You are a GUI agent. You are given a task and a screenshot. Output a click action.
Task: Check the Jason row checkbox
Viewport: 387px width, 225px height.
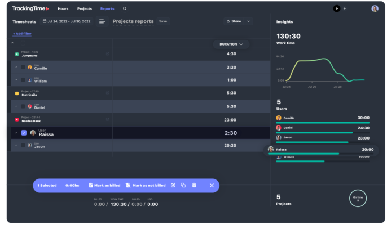[23, 145]
